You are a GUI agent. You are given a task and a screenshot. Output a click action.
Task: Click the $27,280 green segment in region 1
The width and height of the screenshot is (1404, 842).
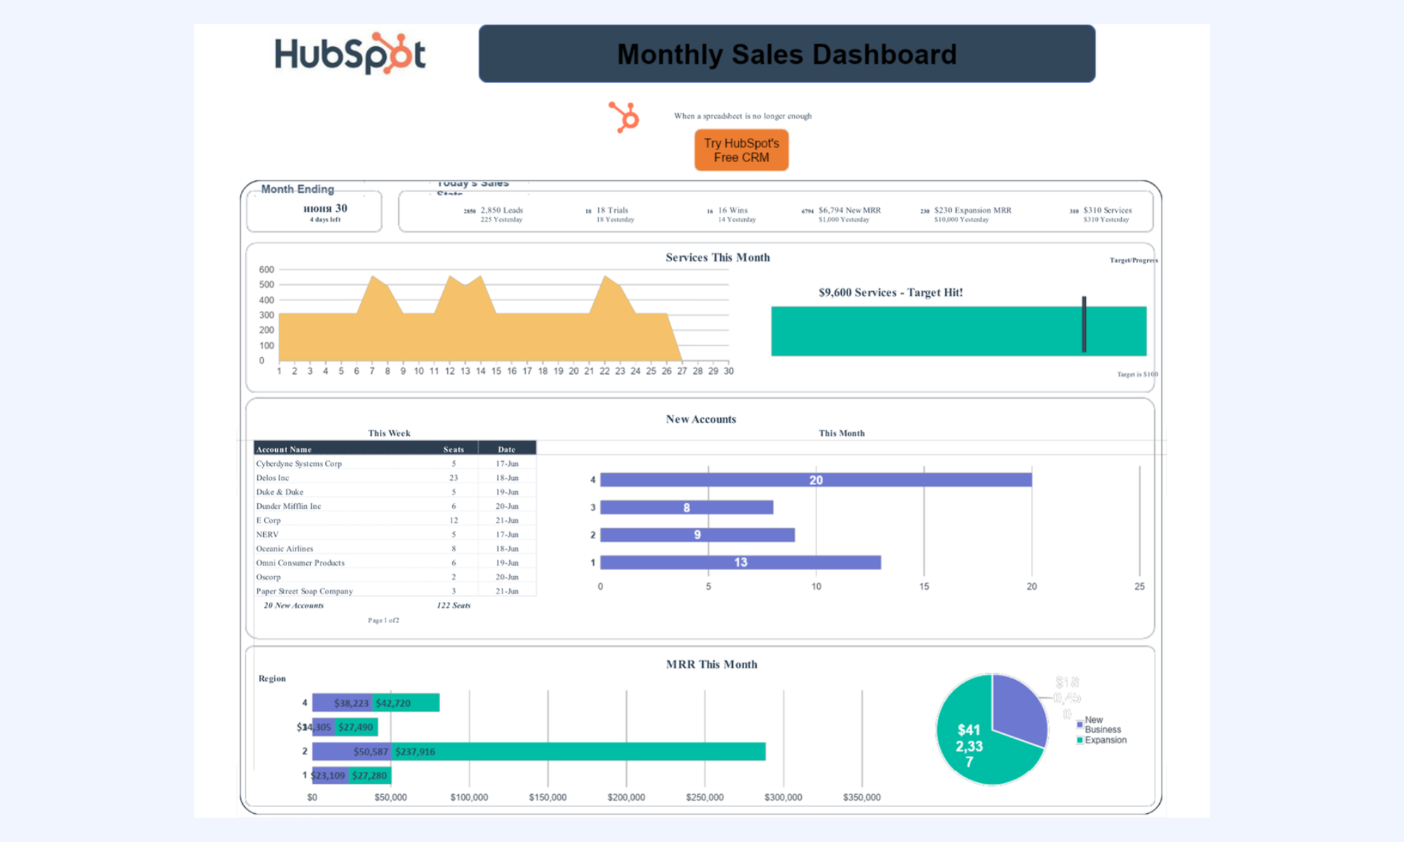tap(370, 775)
